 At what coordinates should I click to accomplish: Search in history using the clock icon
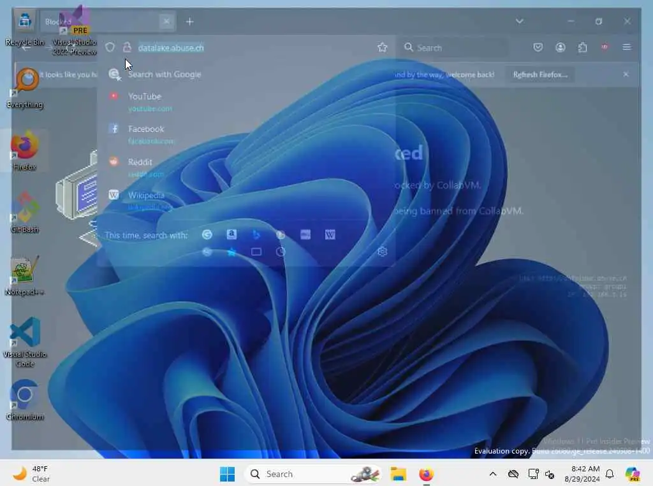coord(281,252)
